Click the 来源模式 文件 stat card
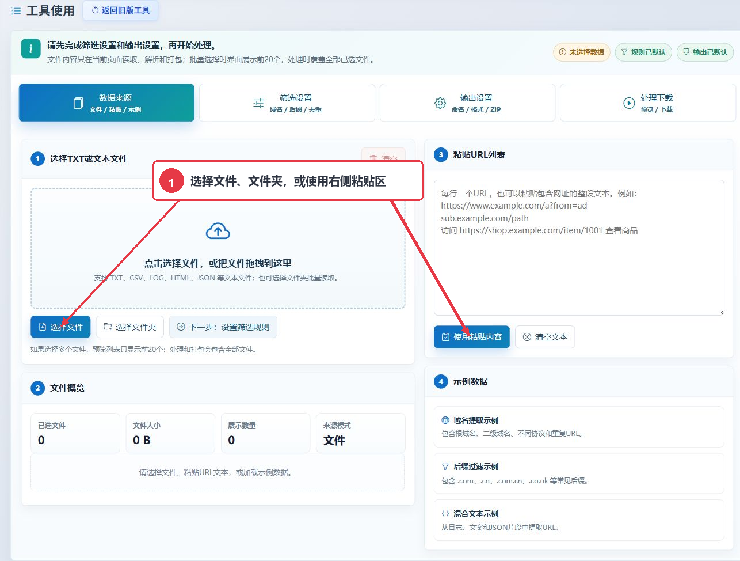This screenshot has height=561, width=740. click(x=361, y=433)
